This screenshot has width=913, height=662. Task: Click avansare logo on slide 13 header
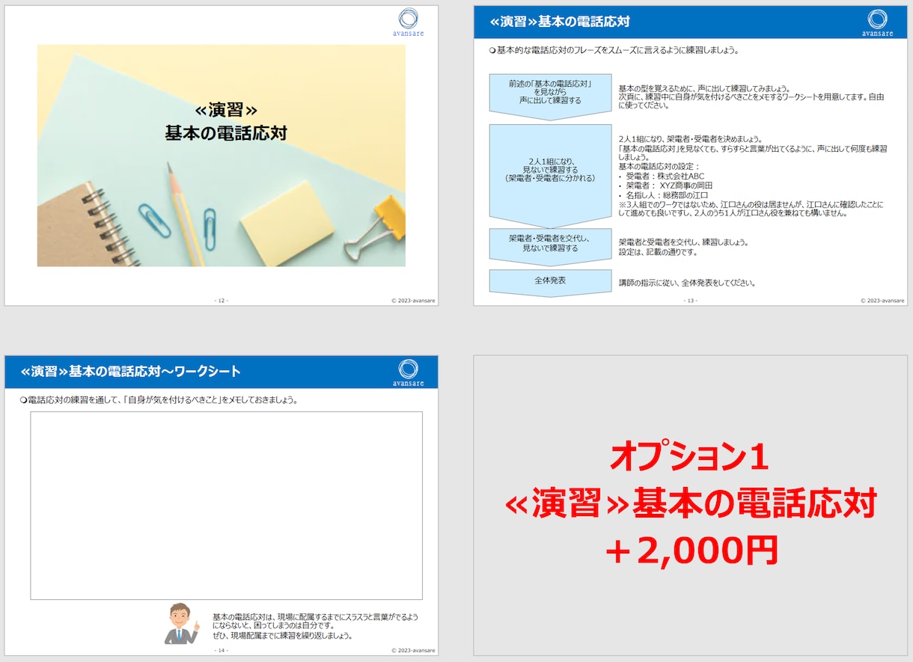[878, 22]
